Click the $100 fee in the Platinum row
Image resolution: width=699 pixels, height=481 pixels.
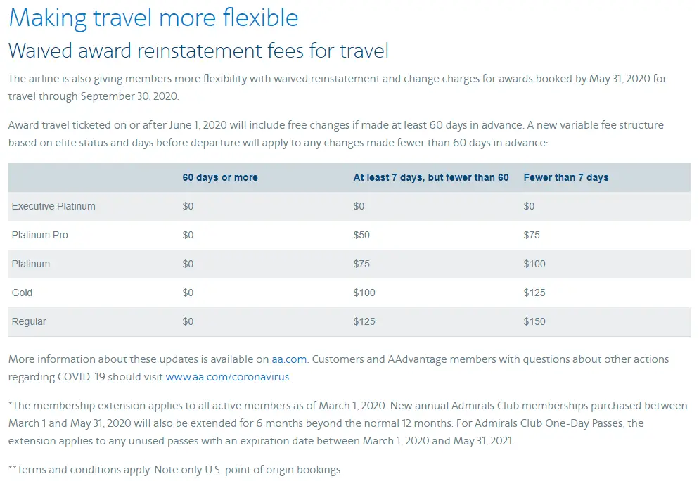pos(534,264)
